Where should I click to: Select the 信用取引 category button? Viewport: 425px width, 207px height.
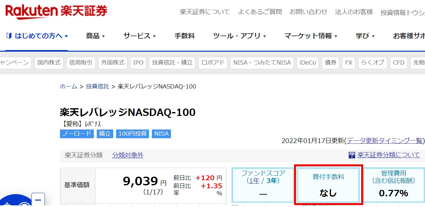point(81,63)
